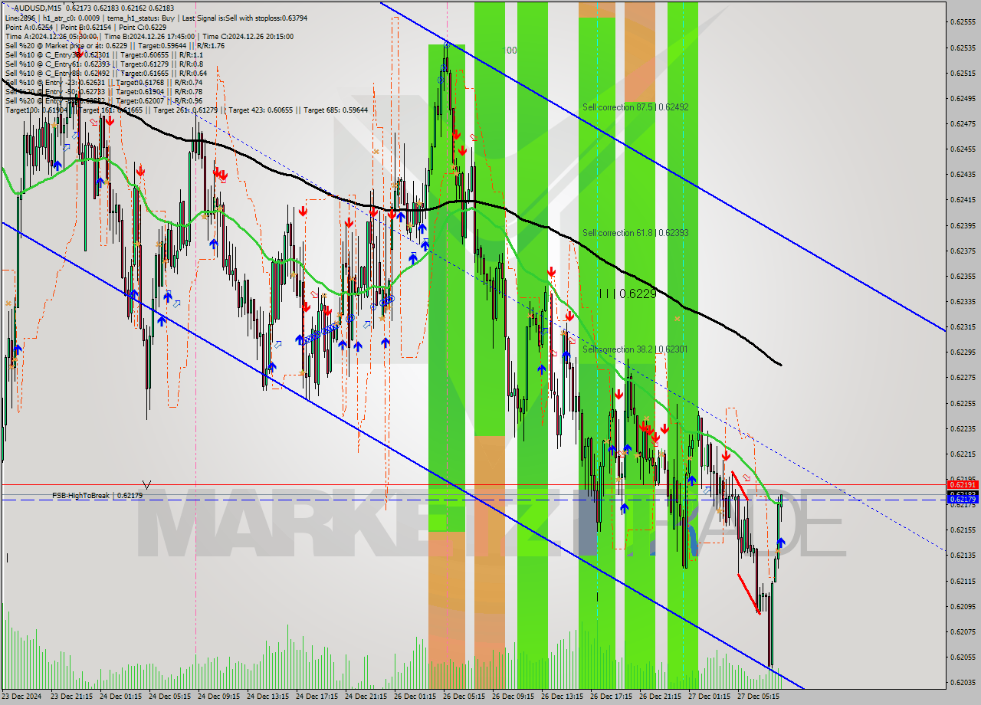Click the 0.62275 price axis value
The height and width of the screenshot is (705, 981).
(x=963, y=377)
